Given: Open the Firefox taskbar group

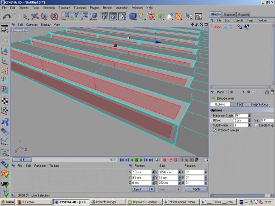Looking at the screenshot, I should pyautogui.click(x=34, y=202).
